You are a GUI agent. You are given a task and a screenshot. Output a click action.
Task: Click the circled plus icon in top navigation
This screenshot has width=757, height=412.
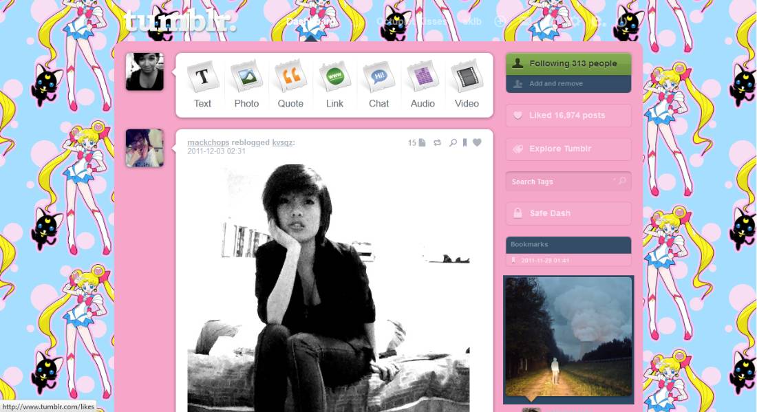(500, 21)
